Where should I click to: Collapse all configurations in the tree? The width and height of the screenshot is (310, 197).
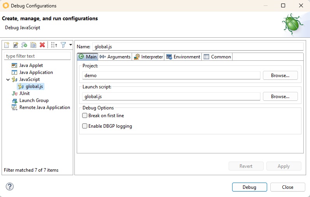(54, 45)
